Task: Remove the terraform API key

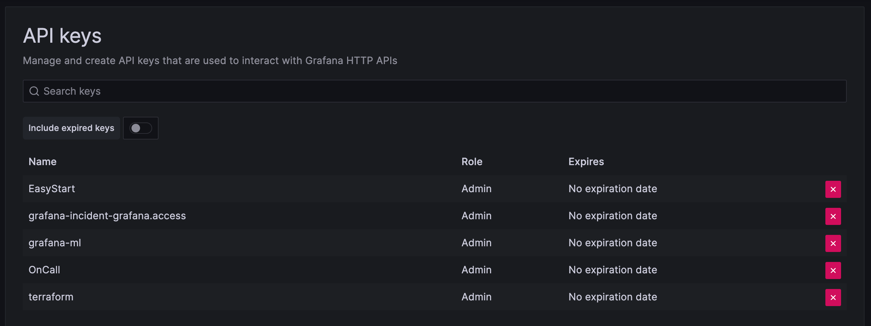Action: point(833,298)
